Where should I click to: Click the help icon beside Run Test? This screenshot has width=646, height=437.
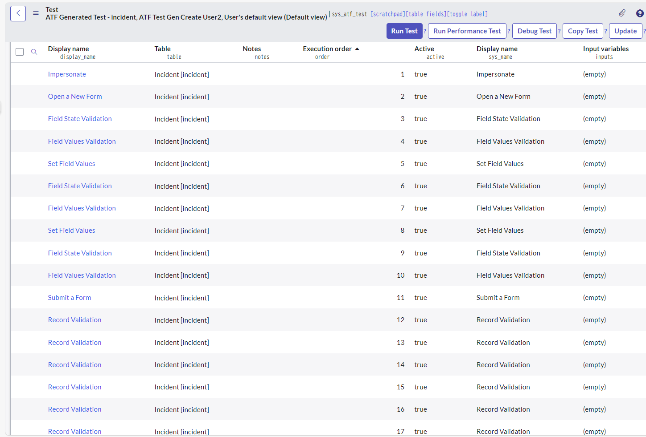(424, 31)
